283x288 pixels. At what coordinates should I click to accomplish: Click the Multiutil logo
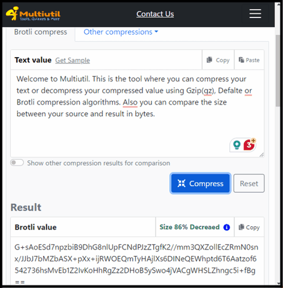[x=33, y=14]
